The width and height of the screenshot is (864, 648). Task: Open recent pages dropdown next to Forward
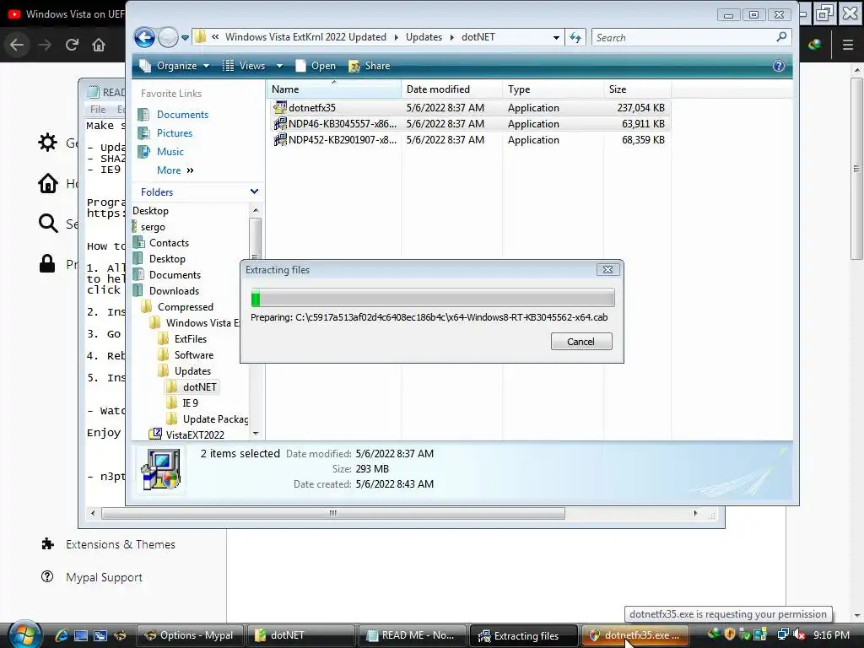pos(185,38)
